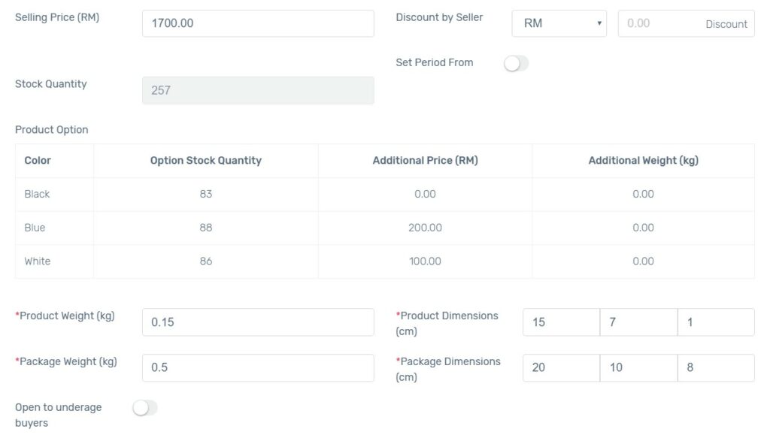The height and width of the screenshot is (441, 770).
Task: Click the Blue additional price 200.00 cell
Action: (426, 228)
